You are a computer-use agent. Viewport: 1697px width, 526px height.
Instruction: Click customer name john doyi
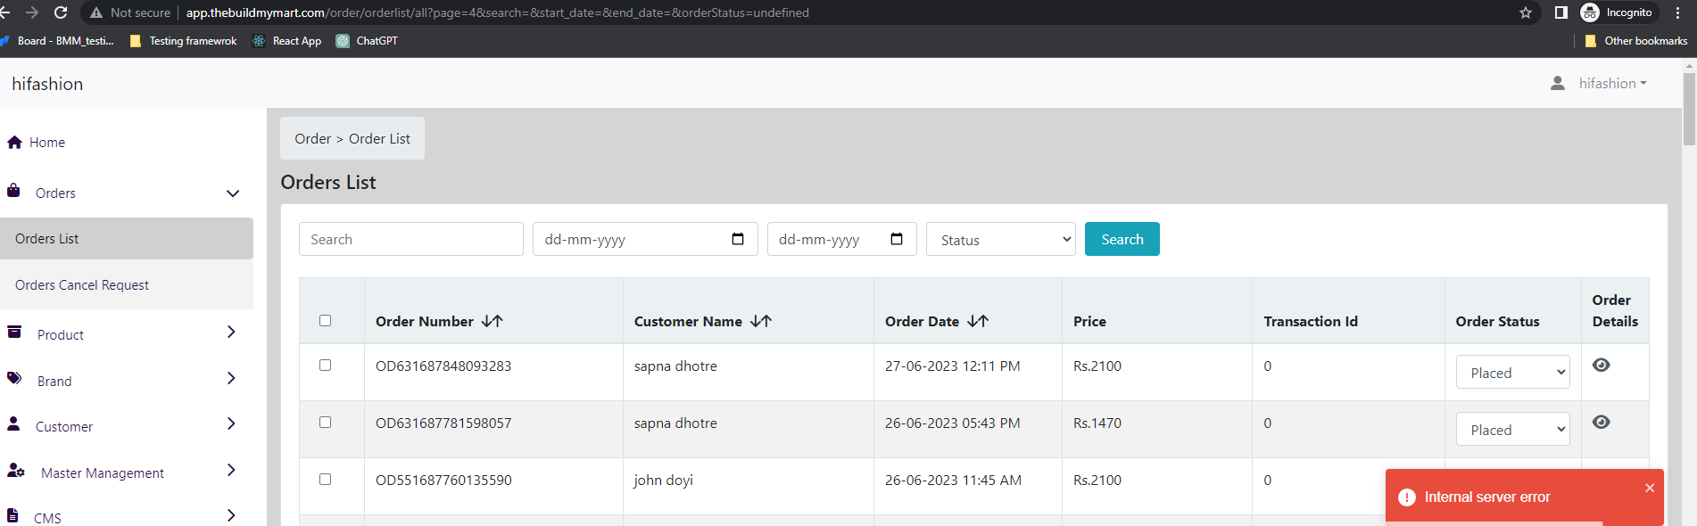point(663,481)
